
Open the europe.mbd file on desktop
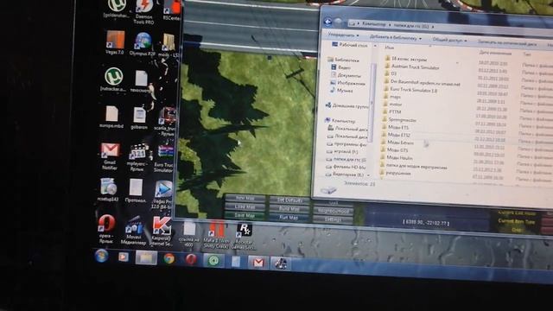[x=111, y=117]
